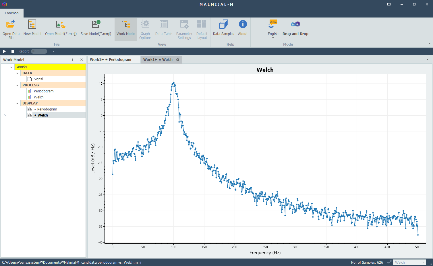The width and height of the screenshot is (433, 266).
Task: Open Data Samples from the Help group
Action: tap(223, 24)
